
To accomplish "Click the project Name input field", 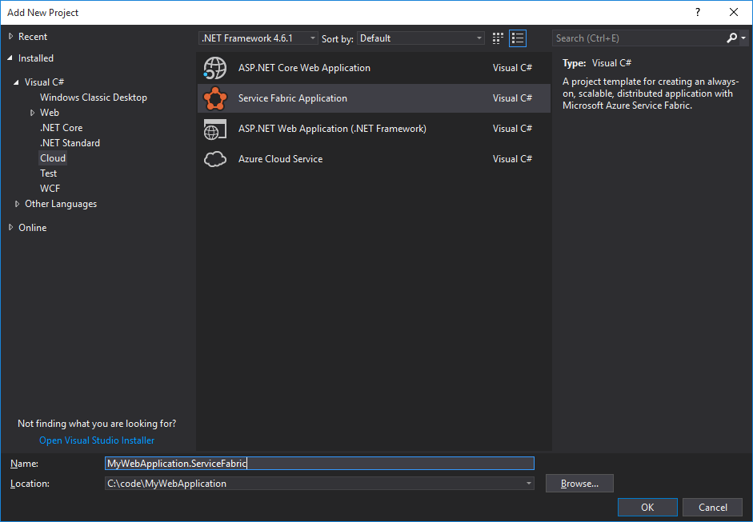I will point(319,464).
